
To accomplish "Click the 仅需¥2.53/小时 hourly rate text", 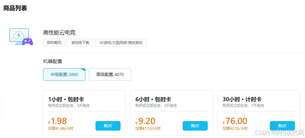I will point(235,129).
